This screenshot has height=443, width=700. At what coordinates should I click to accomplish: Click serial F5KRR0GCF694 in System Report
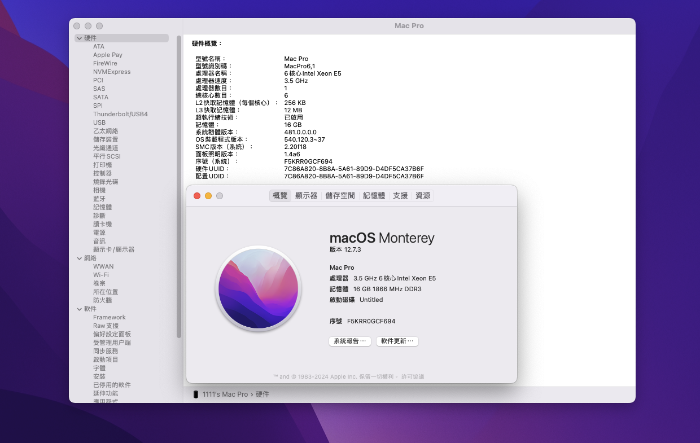pyautogui.click(x=308, y=161)
